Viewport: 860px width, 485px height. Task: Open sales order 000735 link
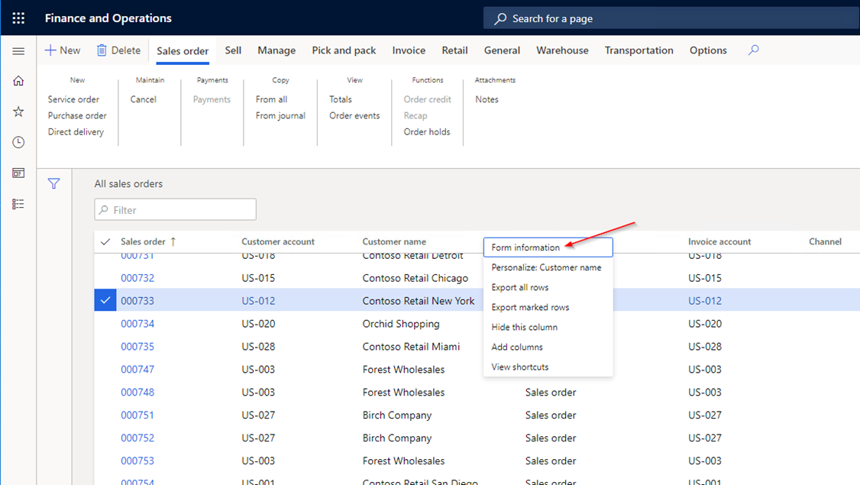[x=137, y=346]
